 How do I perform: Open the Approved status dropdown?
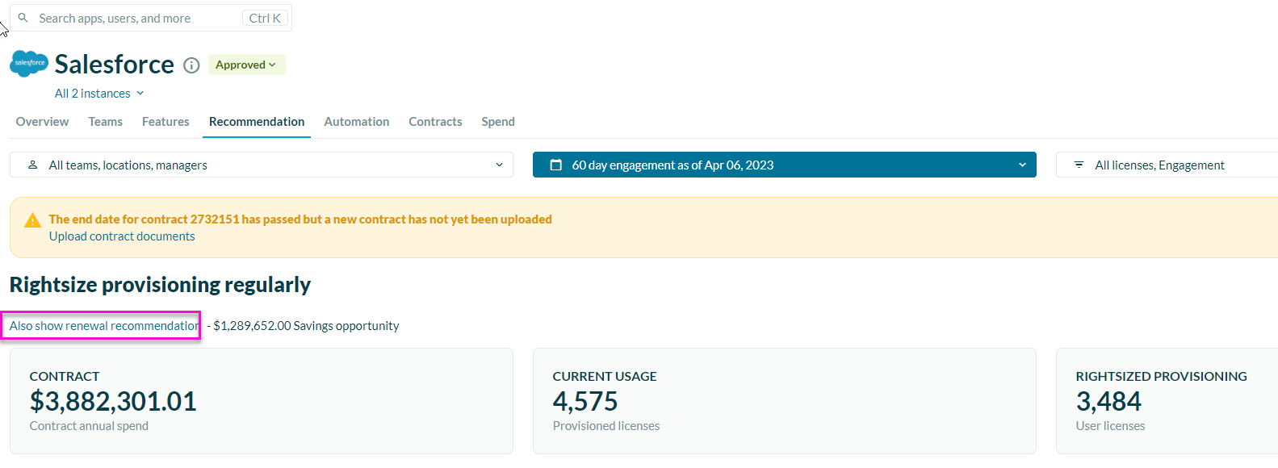(x=246, y=65)
